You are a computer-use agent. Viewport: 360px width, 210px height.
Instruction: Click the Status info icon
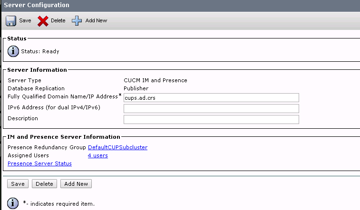click(13, 51)
